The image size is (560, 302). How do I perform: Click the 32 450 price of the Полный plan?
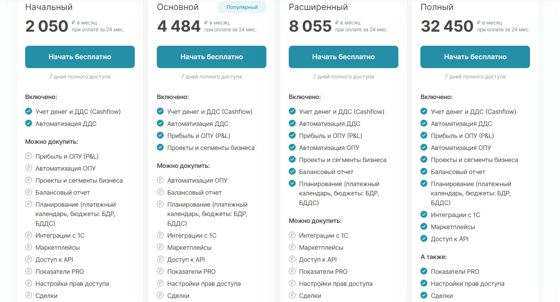click(x=447, y=26)
